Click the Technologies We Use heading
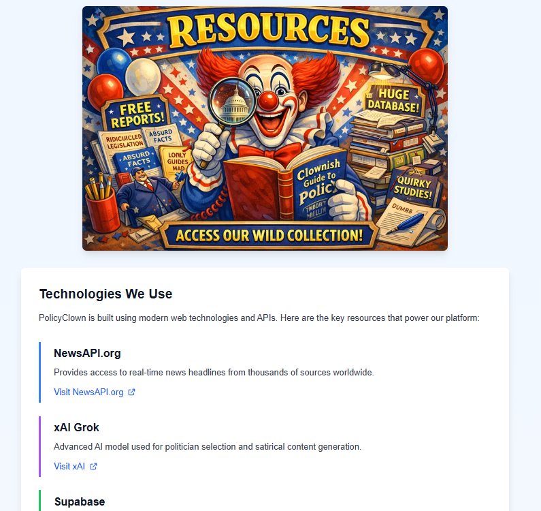 coord(105,294)
